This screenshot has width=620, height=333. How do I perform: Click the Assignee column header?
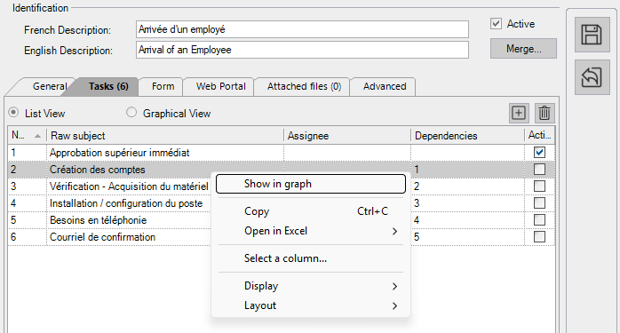pos(347,136)
